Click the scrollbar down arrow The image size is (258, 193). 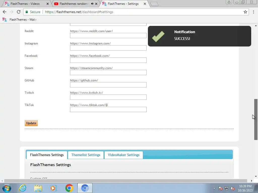256,176
